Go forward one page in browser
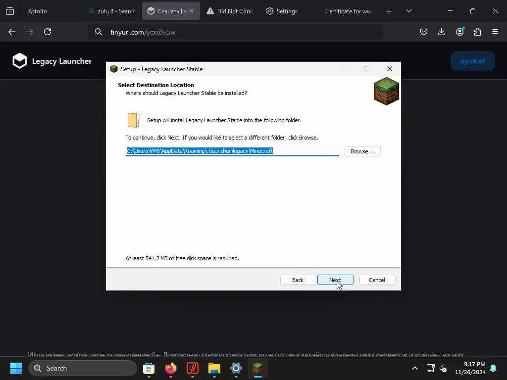Screen dimensions: 507x380 pos(30,32)
